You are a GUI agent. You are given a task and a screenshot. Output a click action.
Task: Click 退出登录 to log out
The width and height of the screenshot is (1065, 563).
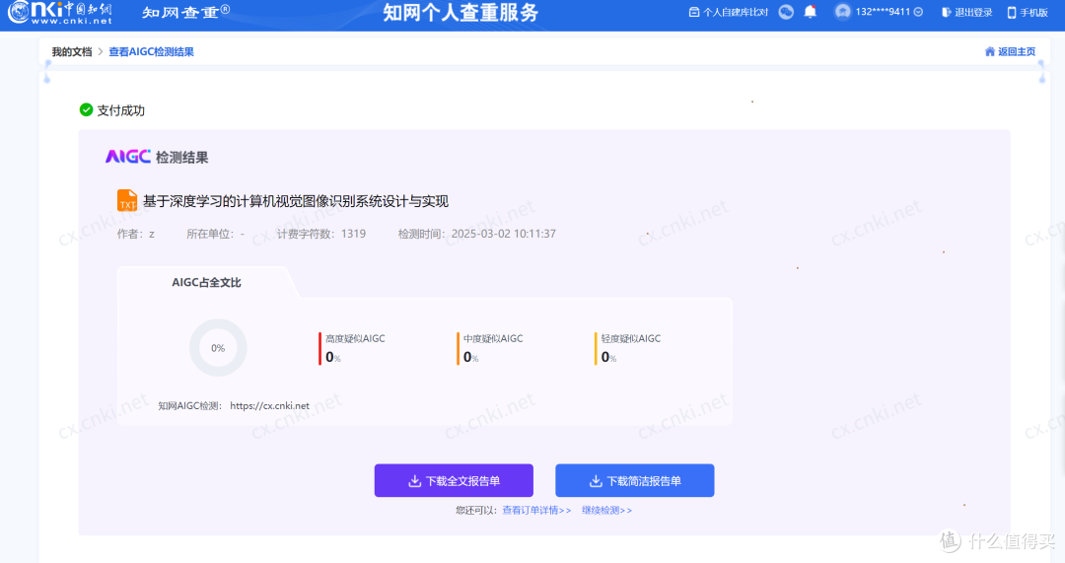pos(967,12)
